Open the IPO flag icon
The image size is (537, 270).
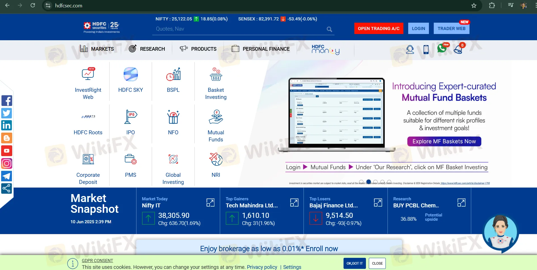pos(130,117)
